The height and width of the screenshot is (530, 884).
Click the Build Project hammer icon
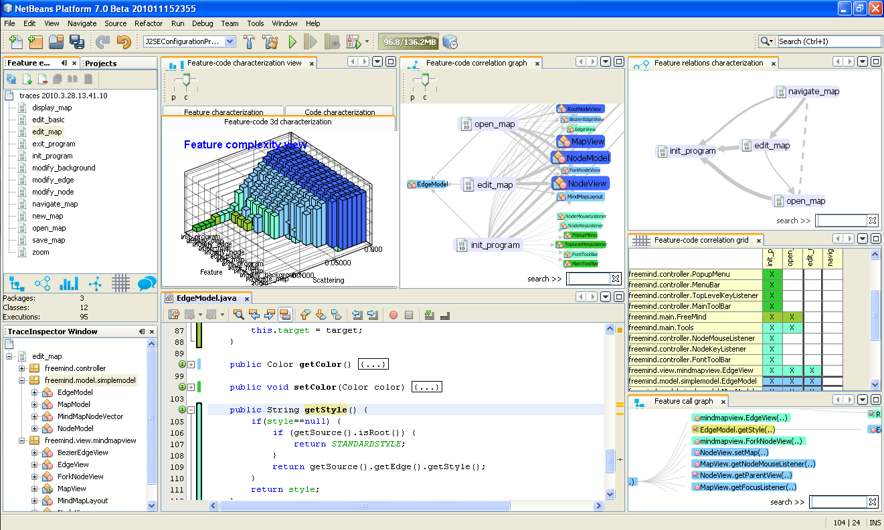point(250,41)
